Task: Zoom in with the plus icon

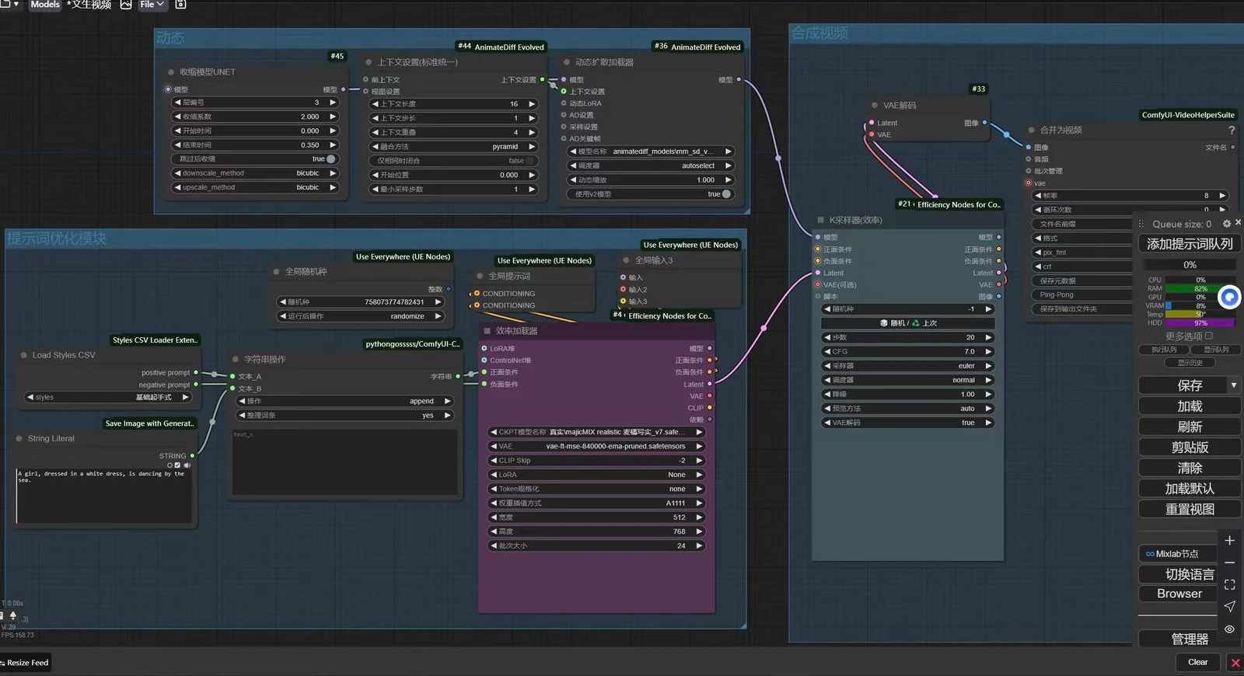Action: 1229,540
